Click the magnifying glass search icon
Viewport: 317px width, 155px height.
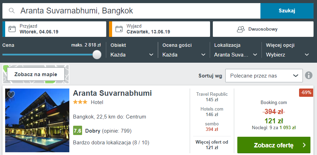pyautogui.click(x=12, y=11)
